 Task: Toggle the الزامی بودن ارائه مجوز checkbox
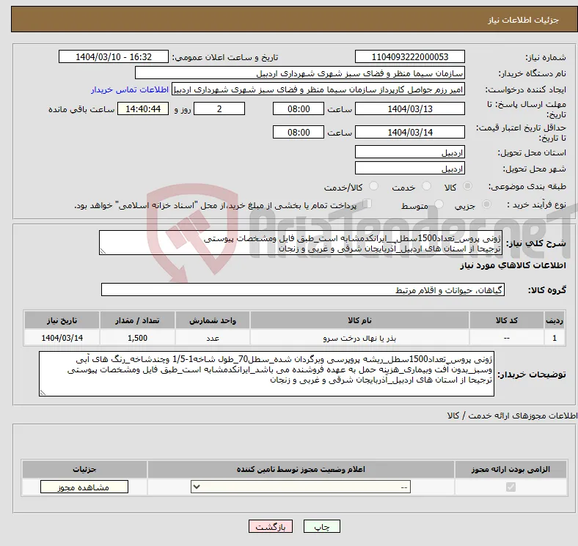[511, 487]
